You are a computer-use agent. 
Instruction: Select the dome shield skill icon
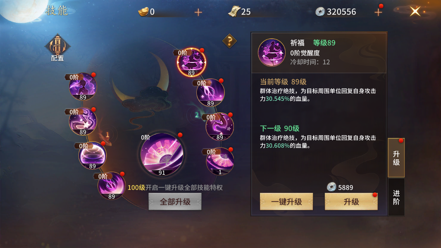pyautogui.click(x=93, y=155)
